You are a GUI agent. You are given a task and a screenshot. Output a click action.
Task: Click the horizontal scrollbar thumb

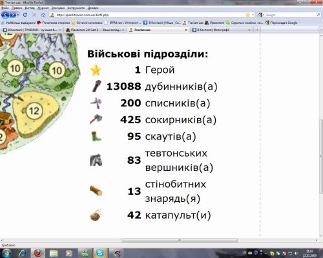(180, 240)
